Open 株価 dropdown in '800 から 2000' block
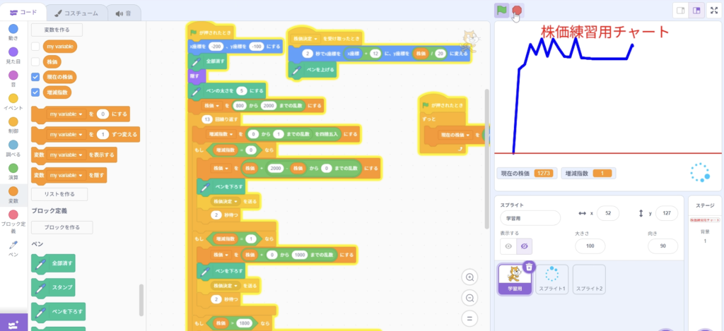The width and height of the screenshot is (724, 331). pos(212,106)
